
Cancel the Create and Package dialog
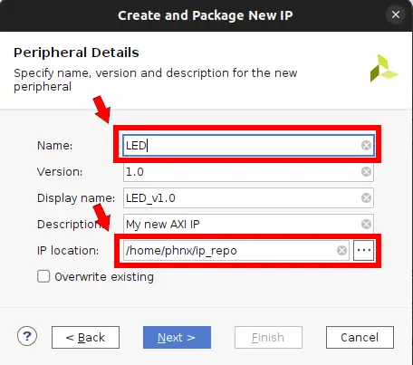click(x=360, y=337)
